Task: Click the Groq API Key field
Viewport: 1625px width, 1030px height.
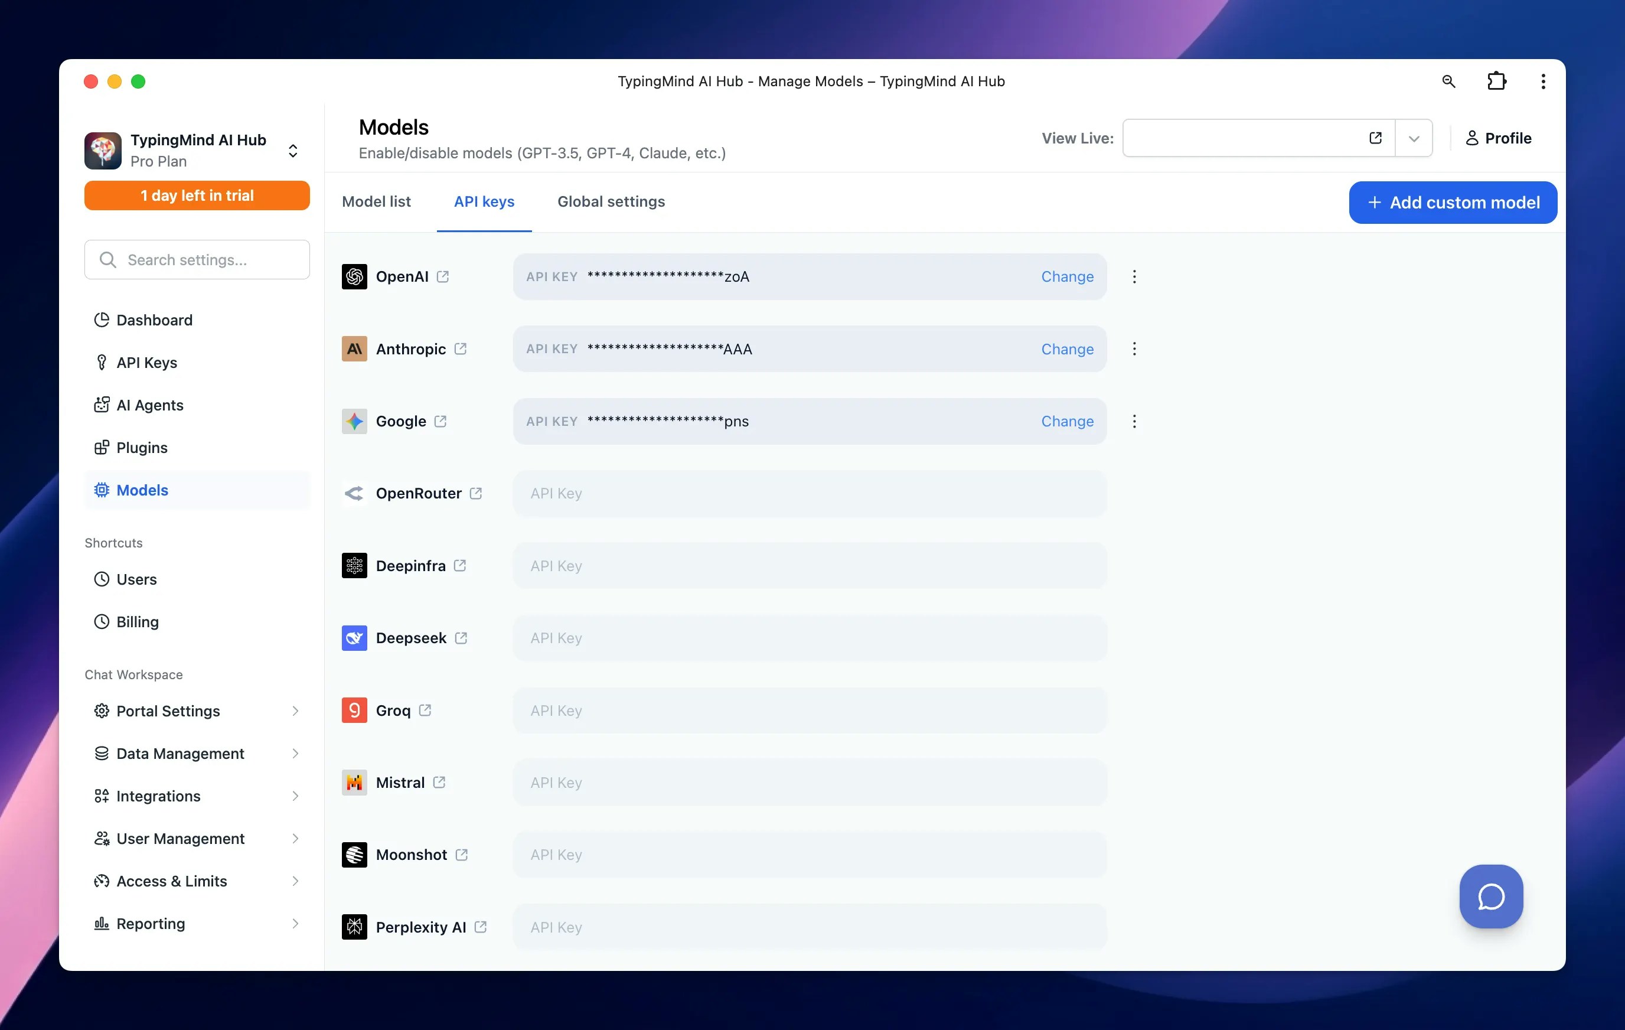Action: (810, 710)
